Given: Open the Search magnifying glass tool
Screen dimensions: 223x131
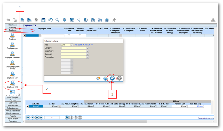Looking at the screenshot, I should pos(57,20).
